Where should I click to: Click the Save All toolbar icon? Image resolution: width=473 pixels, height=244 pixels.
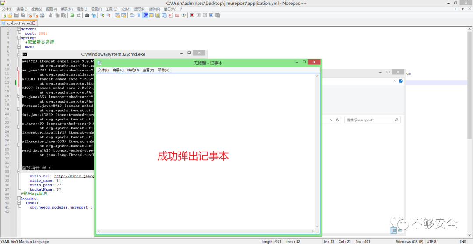coord(23,15)
